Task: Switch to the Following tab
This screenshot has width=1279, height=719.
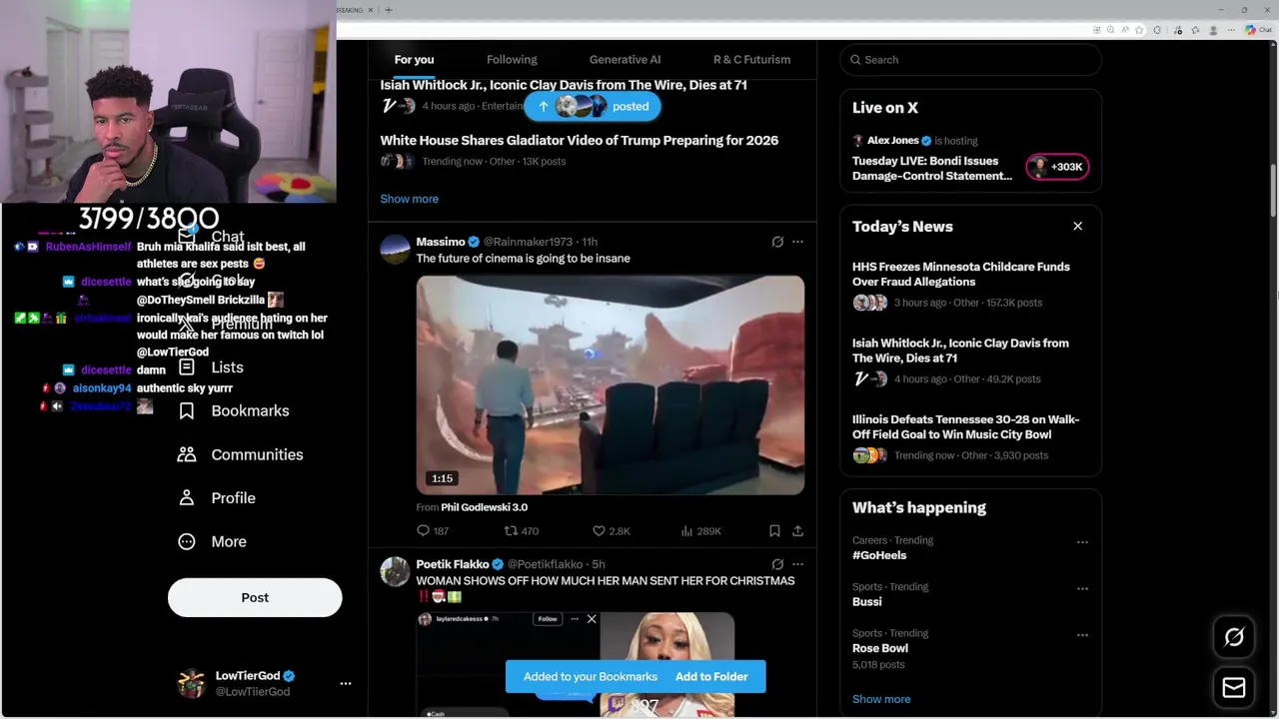Action: coord(512,60)
